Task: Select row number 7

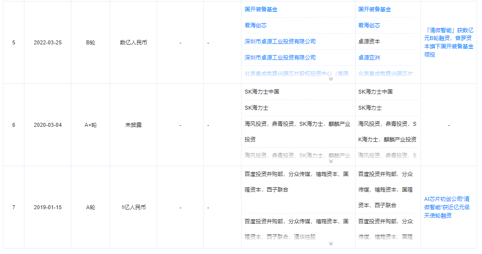Action: point(14,207)
